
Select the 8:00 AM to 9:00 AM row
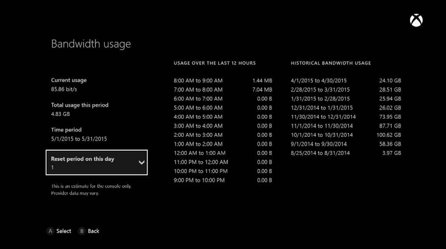(x=223, y=81)
